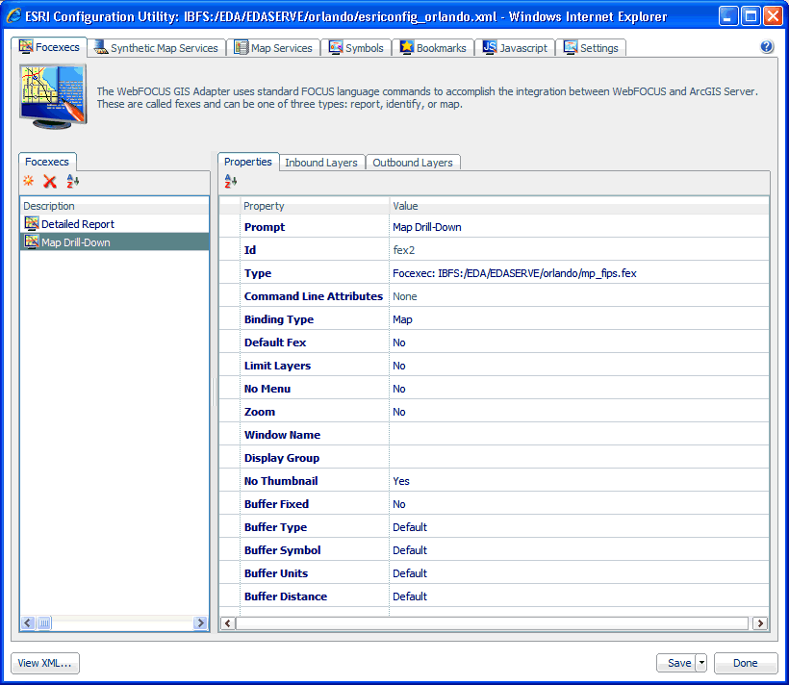Click the new focexec starburst icon

point(29,181)
